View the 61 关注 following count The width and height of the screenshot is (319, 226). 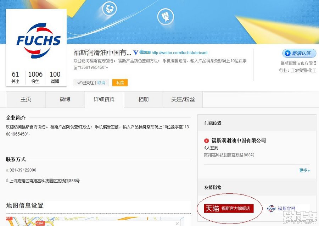[x=15, y=77]
